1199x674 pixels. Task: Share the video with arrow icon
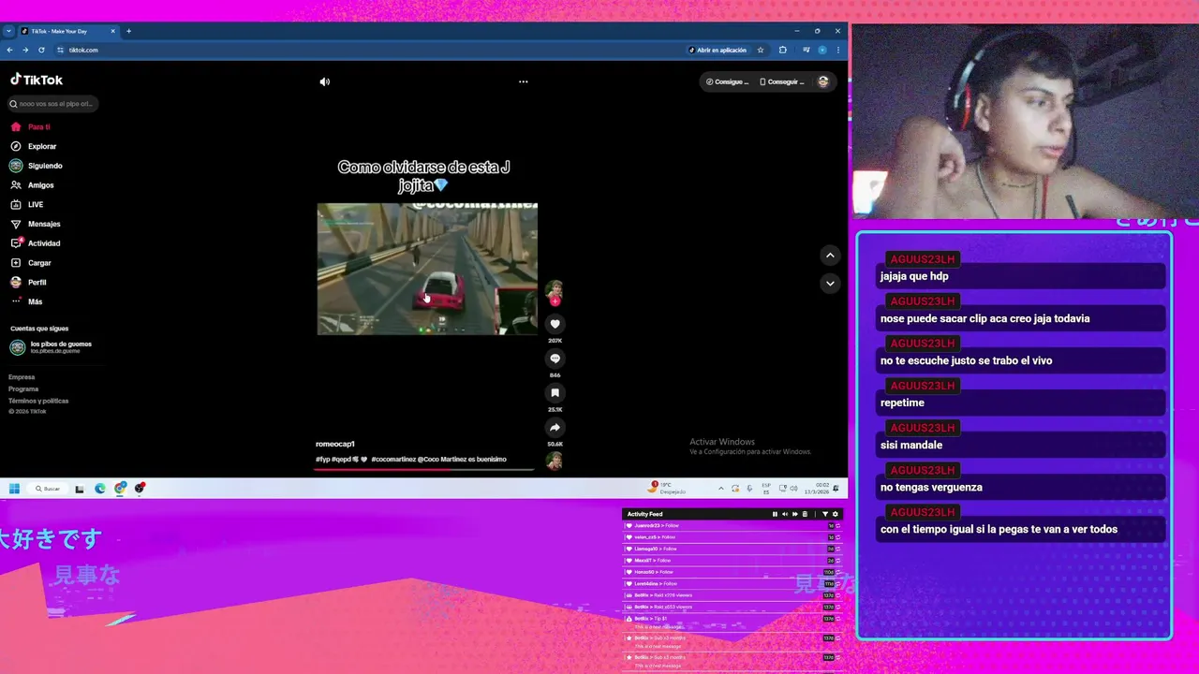555,428
